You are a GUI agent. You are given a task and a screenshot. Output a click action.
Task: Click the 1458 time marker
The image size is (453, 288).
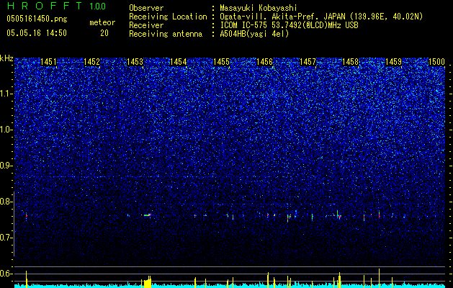coord(351,61)
